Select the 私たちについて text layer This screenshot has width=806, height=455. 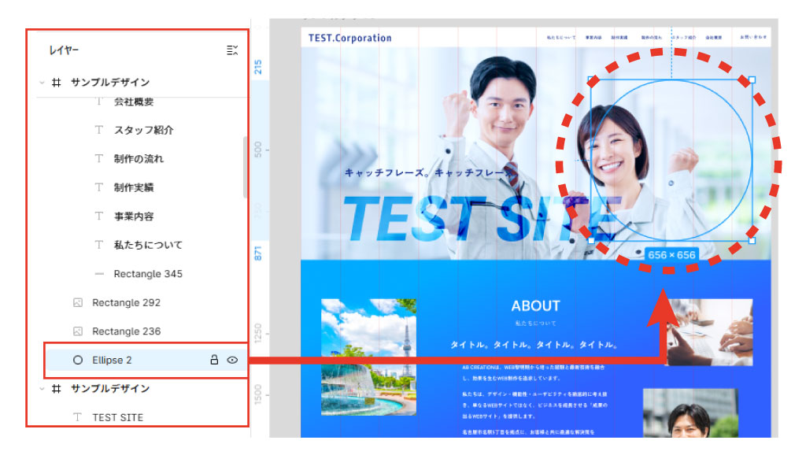(x=147, y=245)
